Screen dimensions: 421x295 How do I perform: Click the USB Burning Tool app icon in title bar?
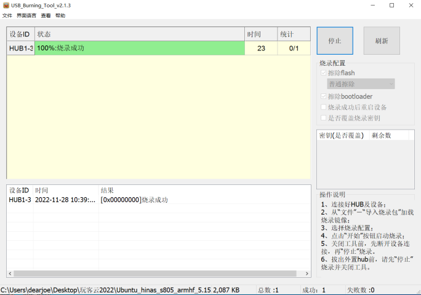[x=6, y=5]
